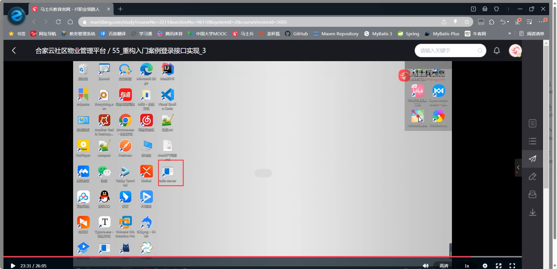Open the 教务管理系统 bookmark
557x269 pixels.
78,33
